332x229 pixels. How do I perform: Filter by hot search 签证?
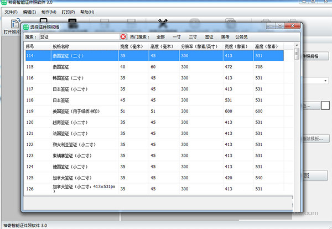tap(209, 37)
